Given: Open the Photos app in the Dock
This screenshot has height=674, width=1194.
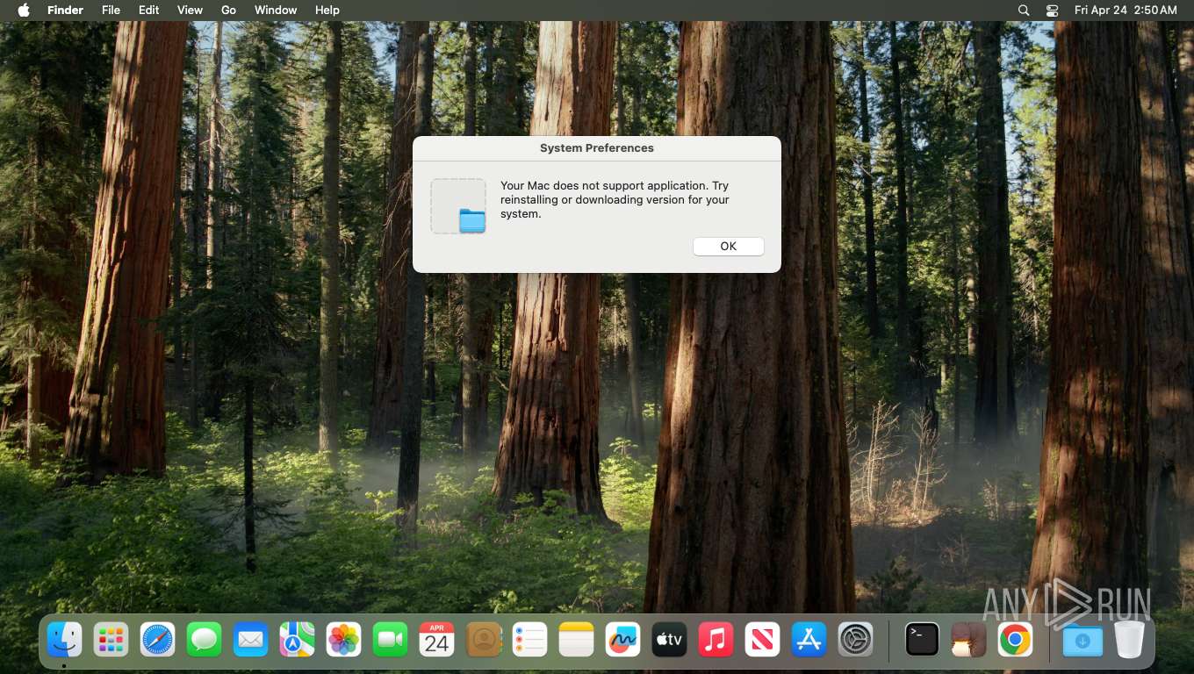Looking at the screenshot, I should pos(343,640).
